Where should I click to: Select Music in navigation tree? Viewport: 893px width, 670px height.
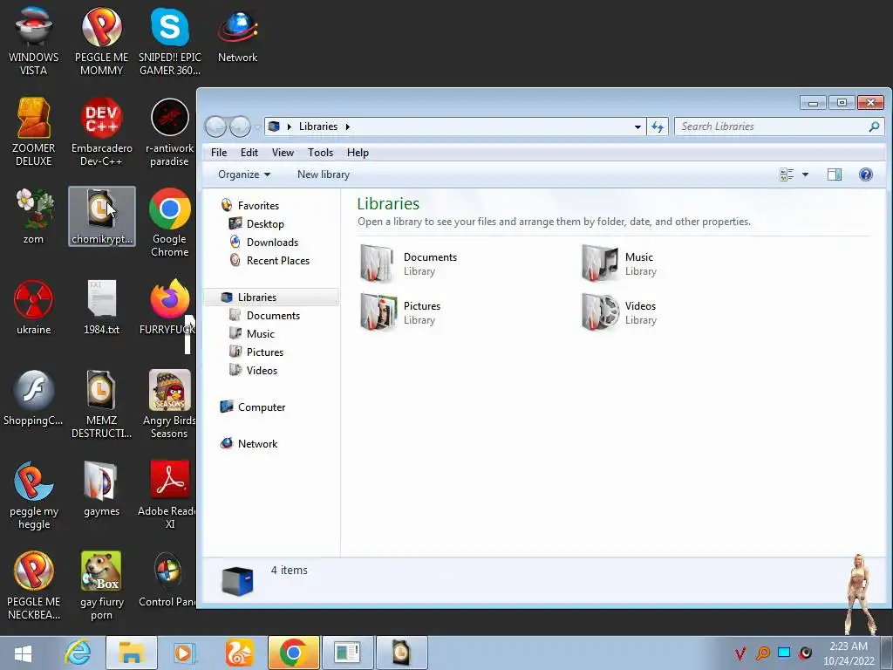(x=252, y=334)
